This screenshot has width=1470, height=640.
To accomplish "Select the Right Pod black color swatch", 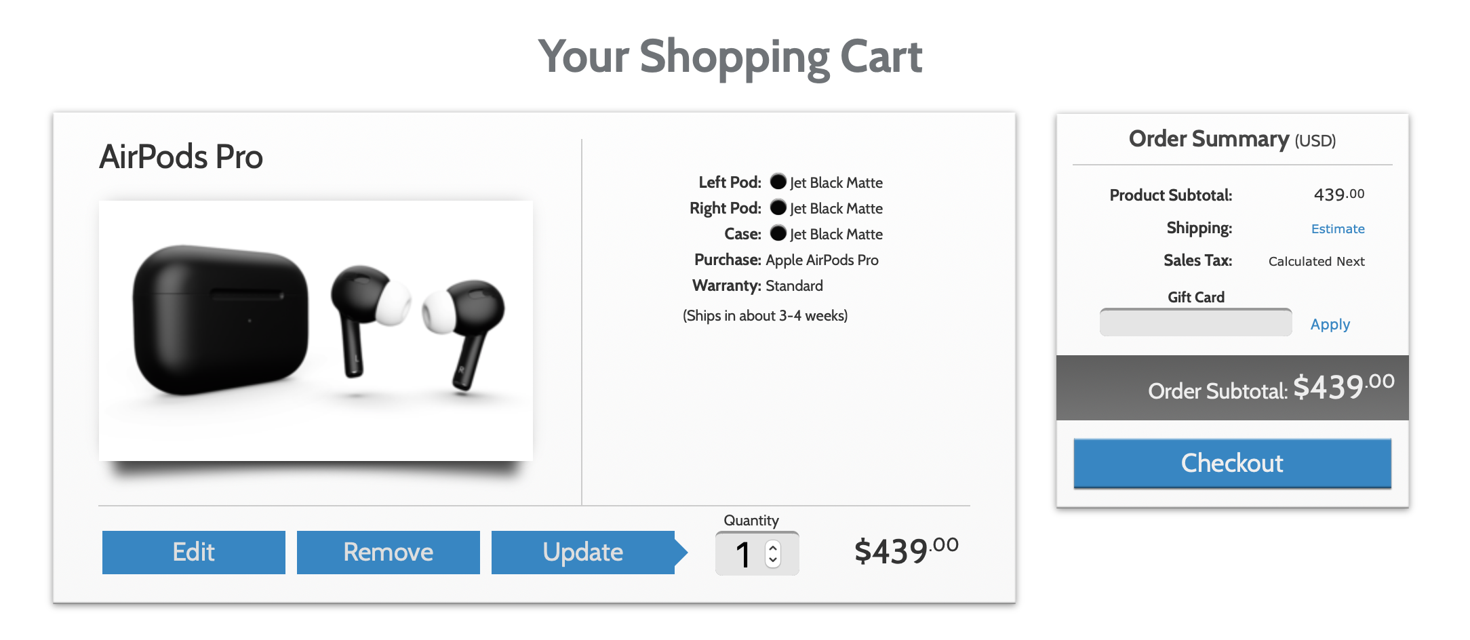I will [778, 207].
